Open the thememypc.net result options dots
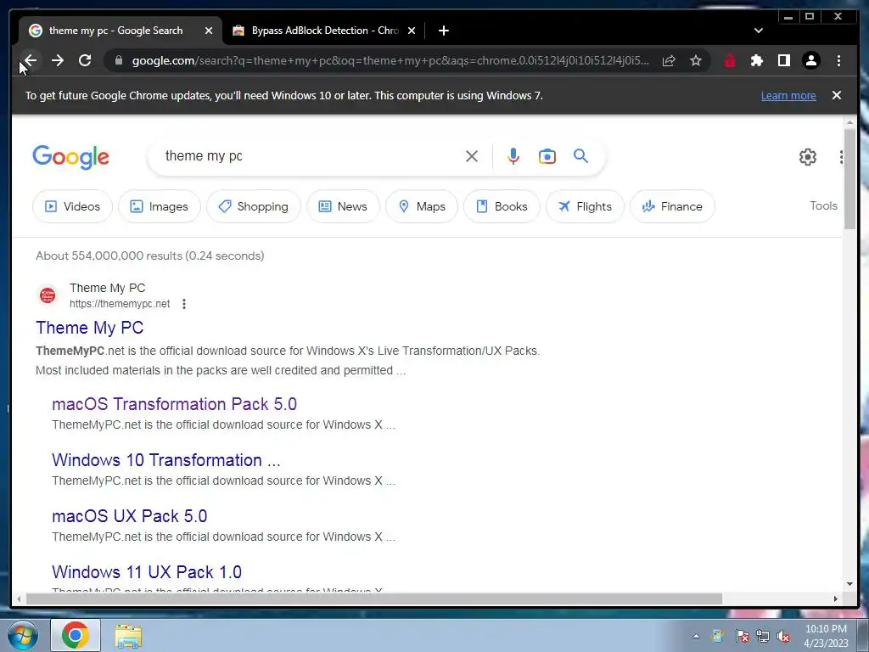 pyautogui.click(x=184, y=304)
